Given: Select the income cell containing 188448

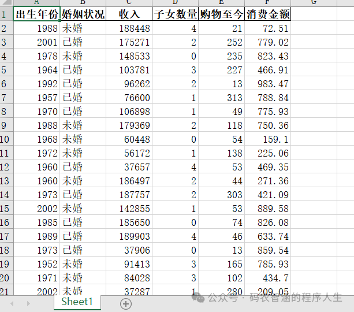Looking at the screenshot, I should point(129,28).
